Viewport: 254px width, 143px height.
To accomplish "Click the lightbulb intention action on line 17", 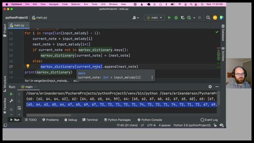I will coord(28,66).
